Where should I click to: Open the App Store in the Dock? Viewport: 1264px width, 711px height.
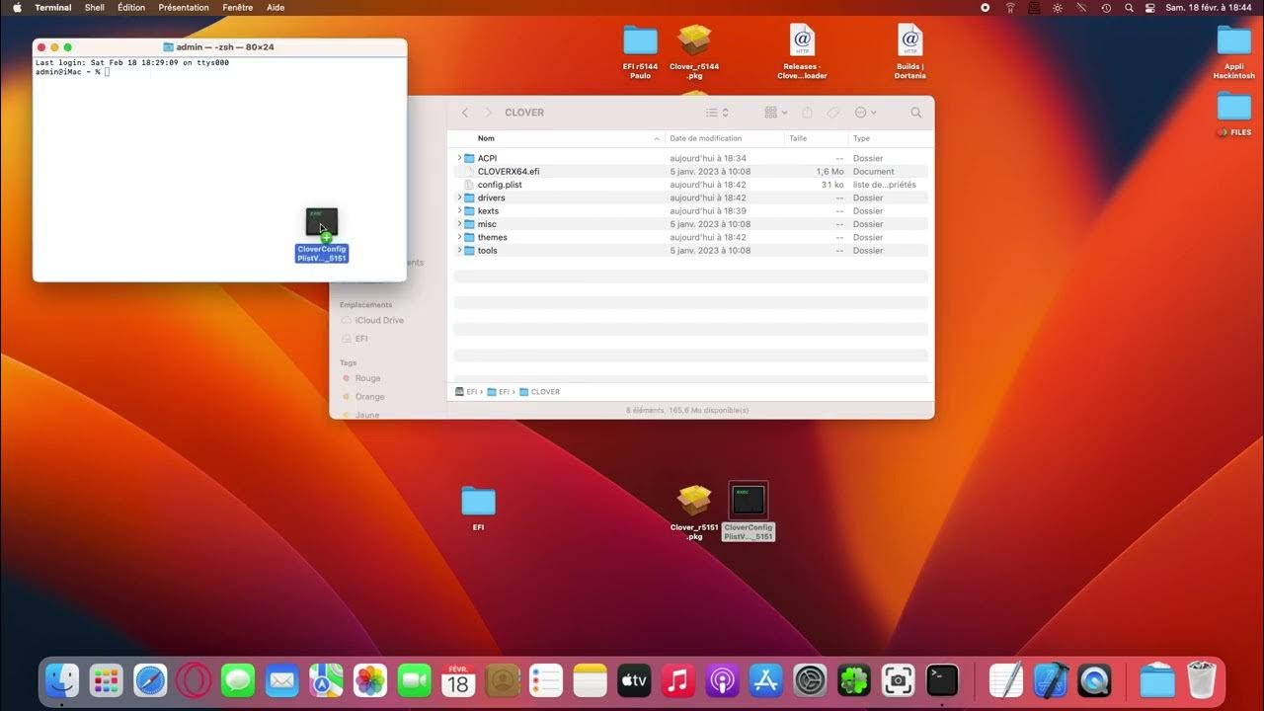pyautogui.click(x=765, y=679)
